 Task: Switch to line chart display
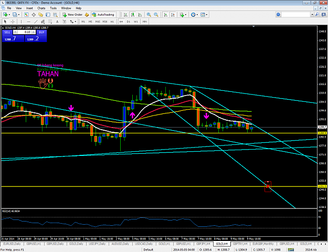tap(140, 15)
